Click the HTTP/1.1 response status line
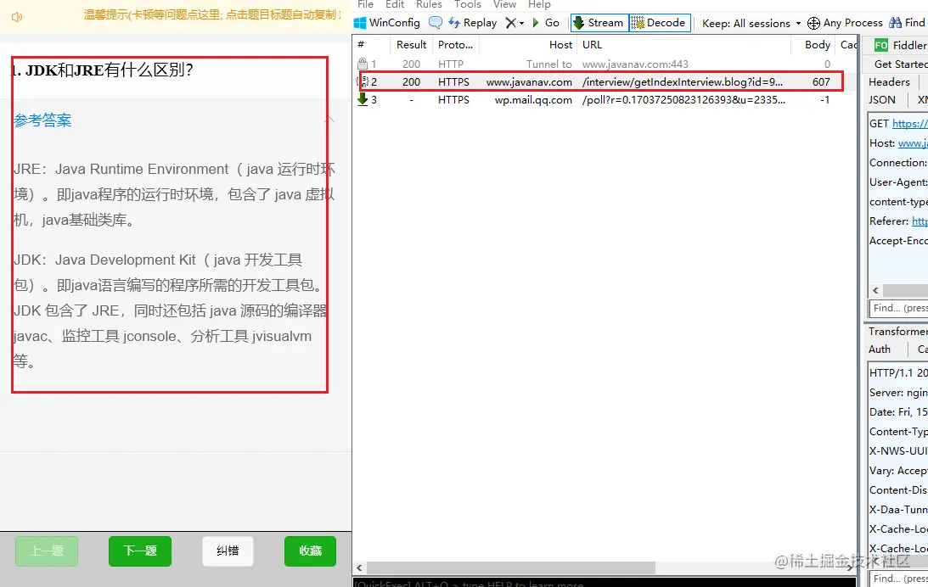928x587 pixels. (897, 373)
